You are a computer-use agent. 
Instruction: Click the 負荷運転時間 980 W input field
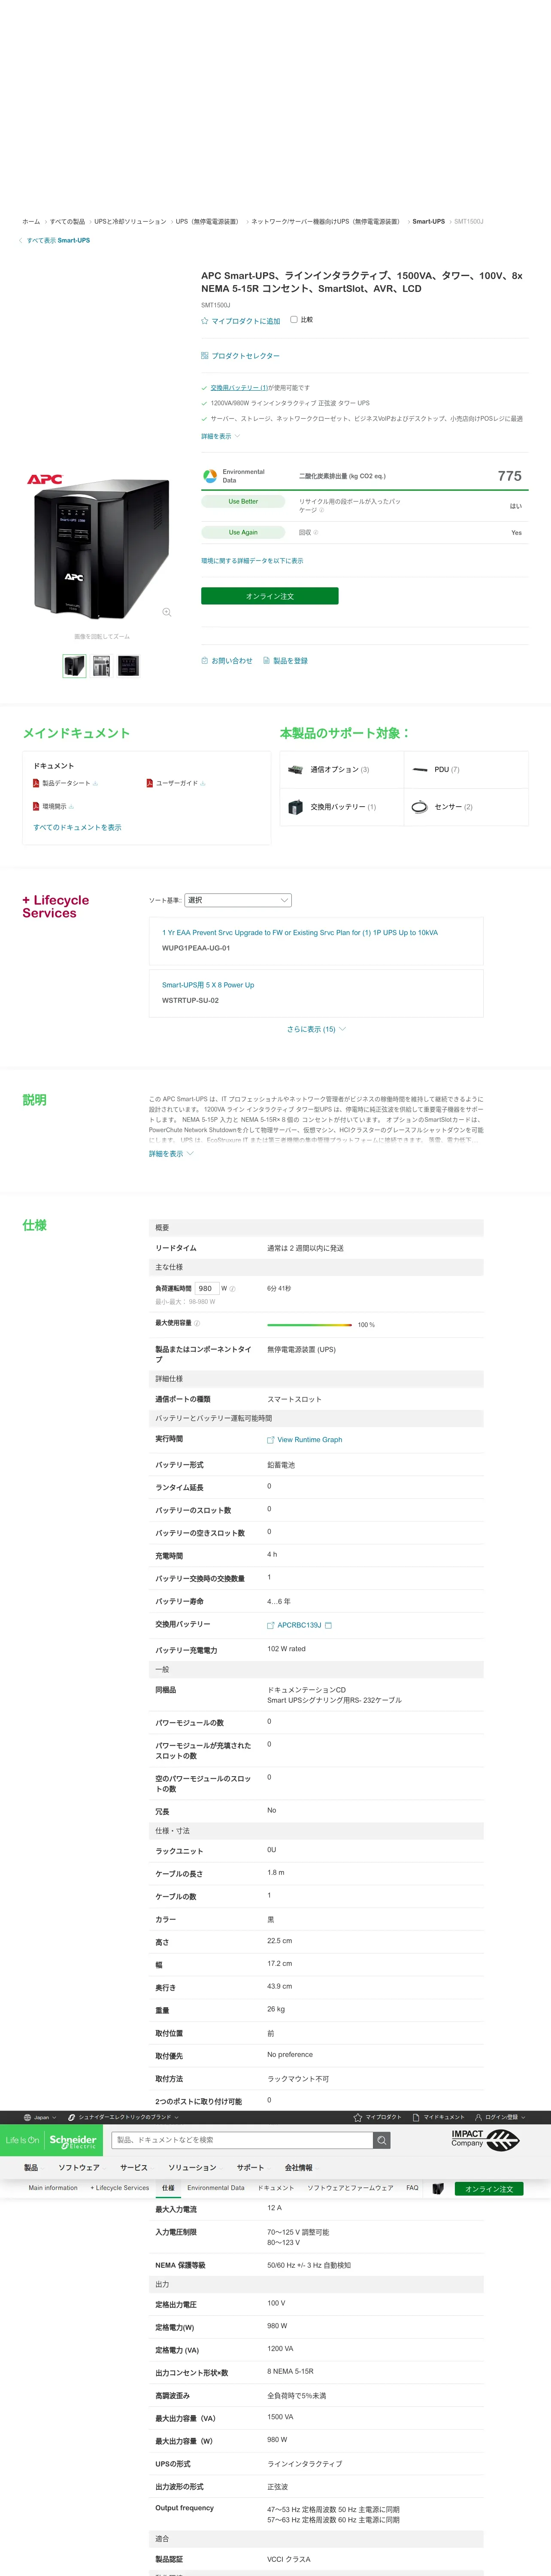click(206, 1288)
